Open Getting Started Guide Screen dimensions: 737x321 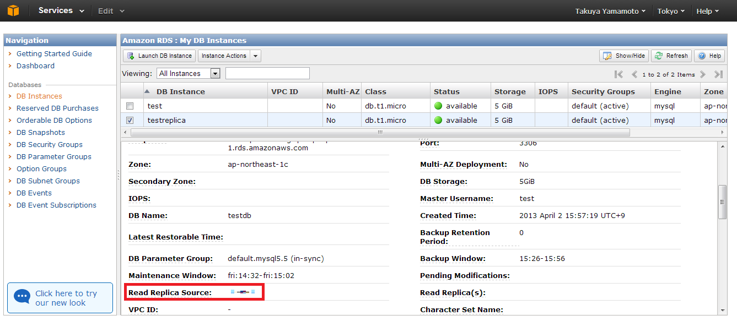(x=54, y=53)
